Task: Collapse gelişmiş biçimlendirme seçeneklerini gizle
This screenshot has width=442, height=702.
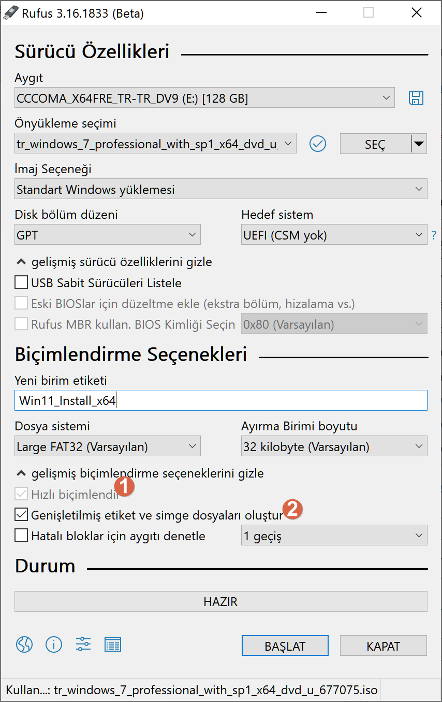Action: (x=140, y=473)
